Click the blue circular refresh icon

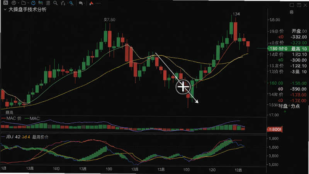33,3
